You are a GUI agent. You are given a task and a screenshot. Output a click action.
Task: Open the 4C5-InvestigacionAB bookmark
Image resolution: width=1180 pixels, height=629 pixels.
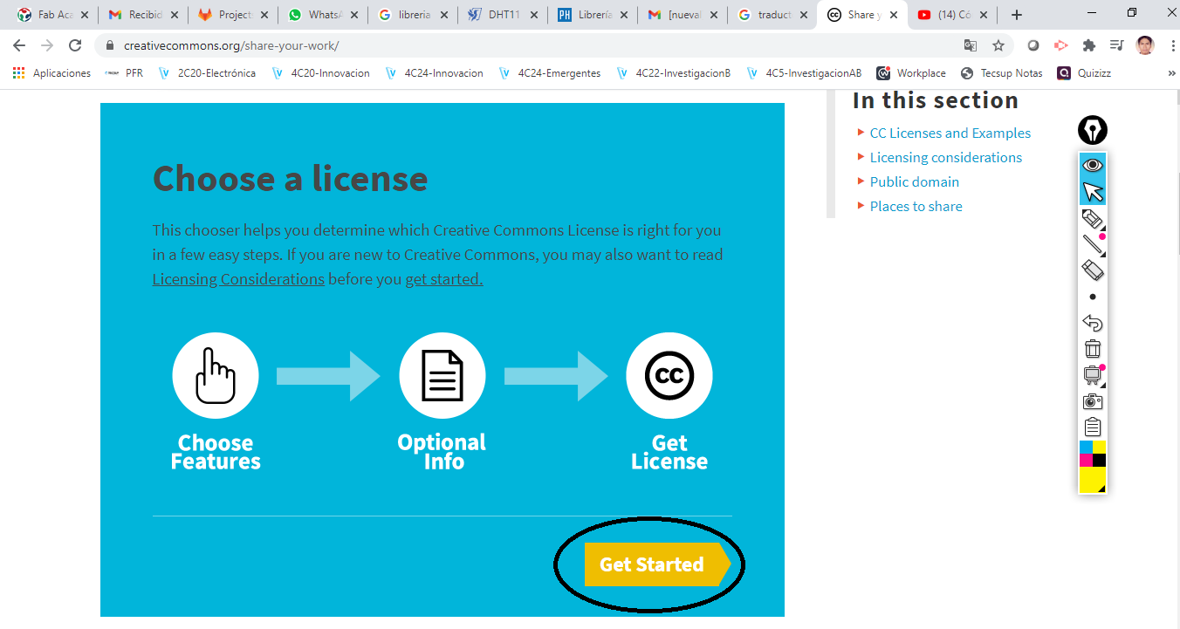tap(804, 73)
